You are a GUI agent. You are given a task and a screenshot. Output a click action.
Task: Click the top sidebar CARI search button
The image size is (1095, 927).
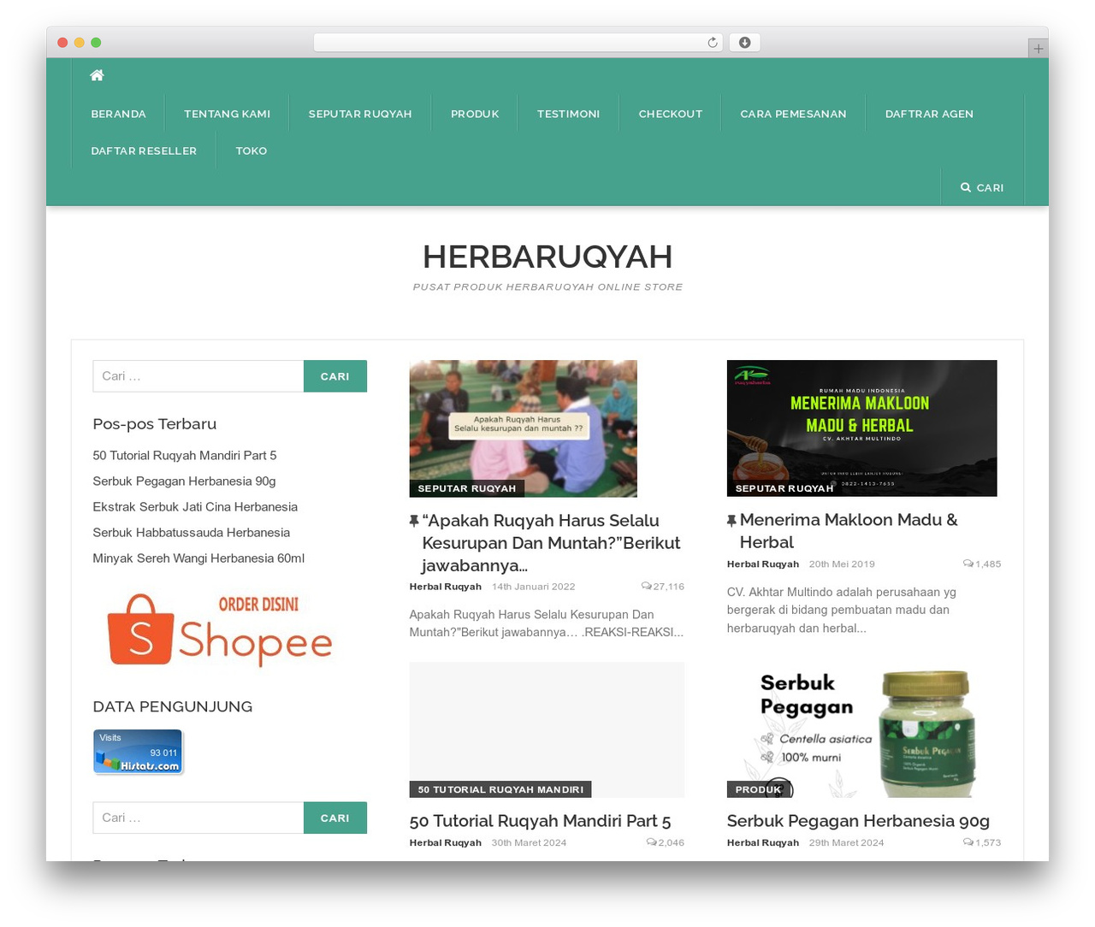pyautogui.click(x=335, y=376)
